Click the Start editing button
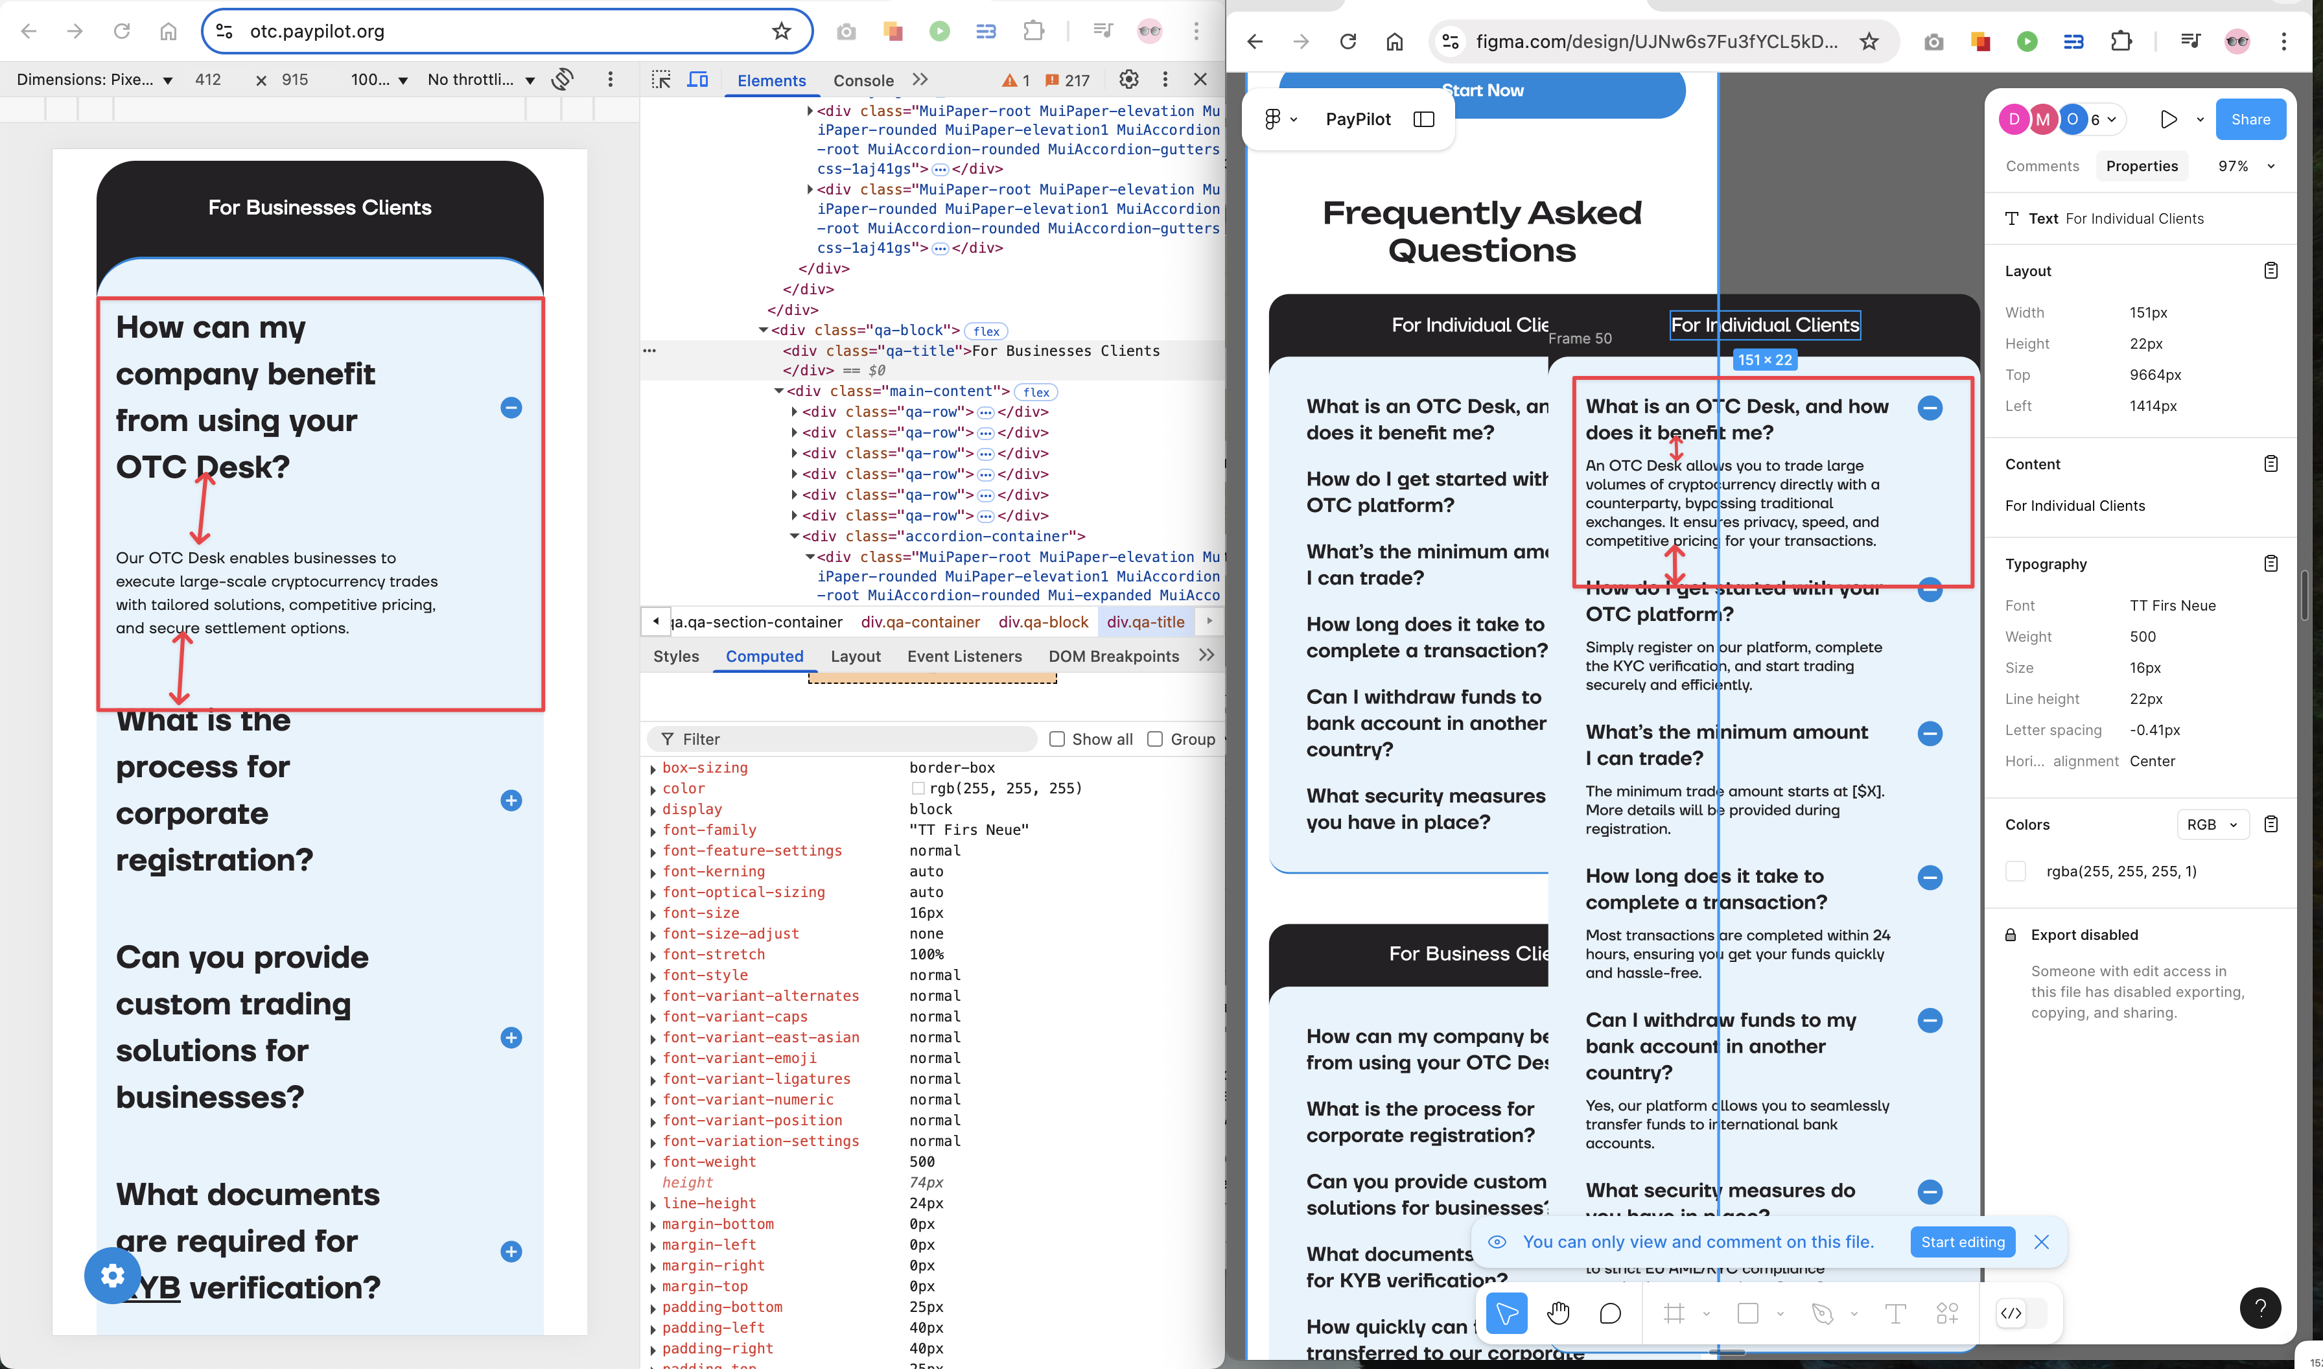 [1963, 1242]
